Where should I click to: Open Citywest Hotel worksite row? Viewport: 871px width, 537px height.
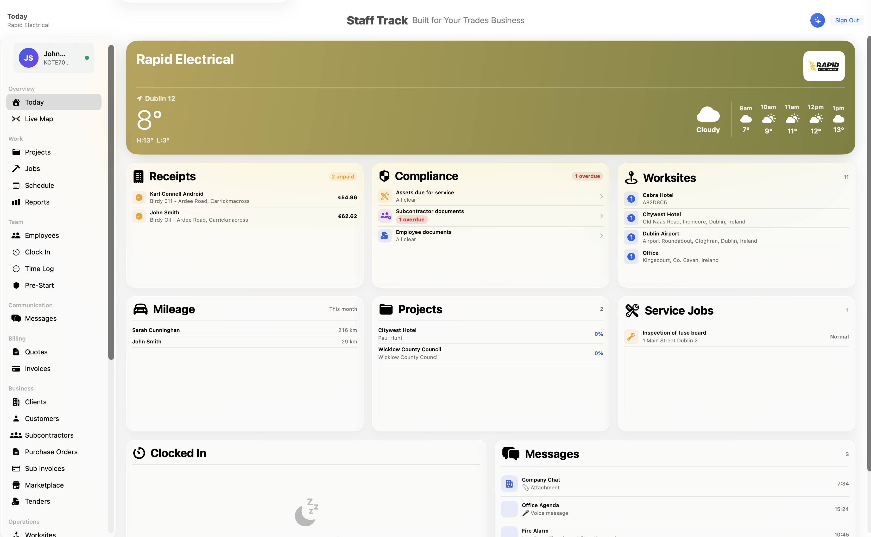(x=736, y=218)
